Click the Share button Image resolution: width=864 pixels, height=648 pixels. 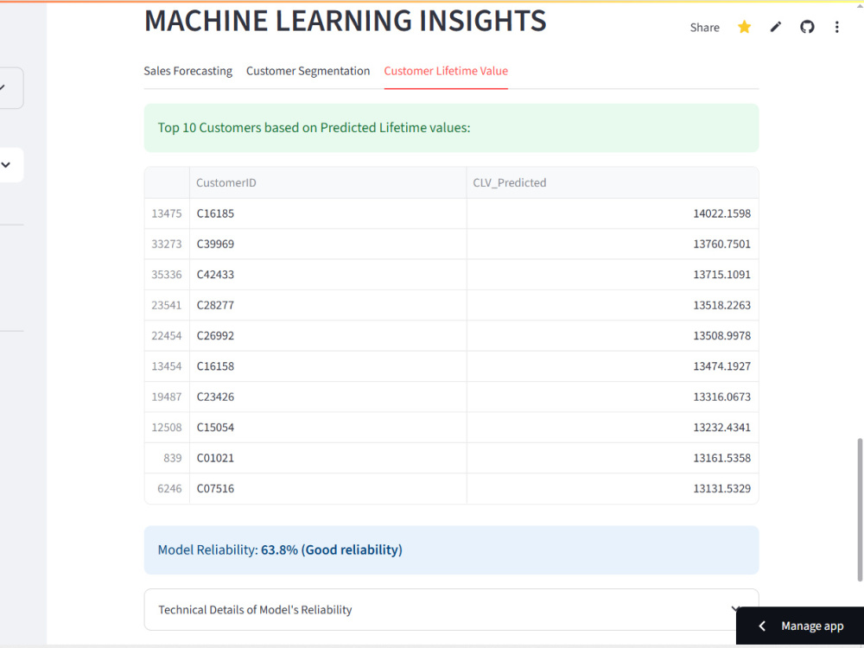(704, 28)
